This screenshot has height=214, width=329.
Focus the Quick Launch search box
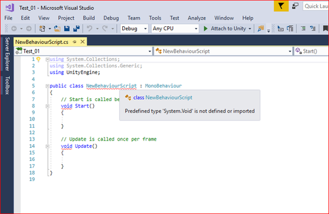point(316,6)
